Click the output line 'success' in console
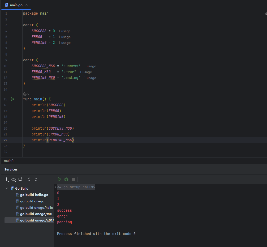Image resolution: width=267 pixels, height=247 pixels. (x=64, y=211)
